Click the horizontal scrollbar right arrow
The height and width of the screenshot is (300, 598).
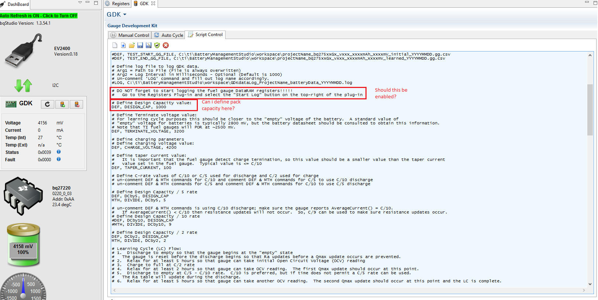pyautogui.click(x=584, y=290)
